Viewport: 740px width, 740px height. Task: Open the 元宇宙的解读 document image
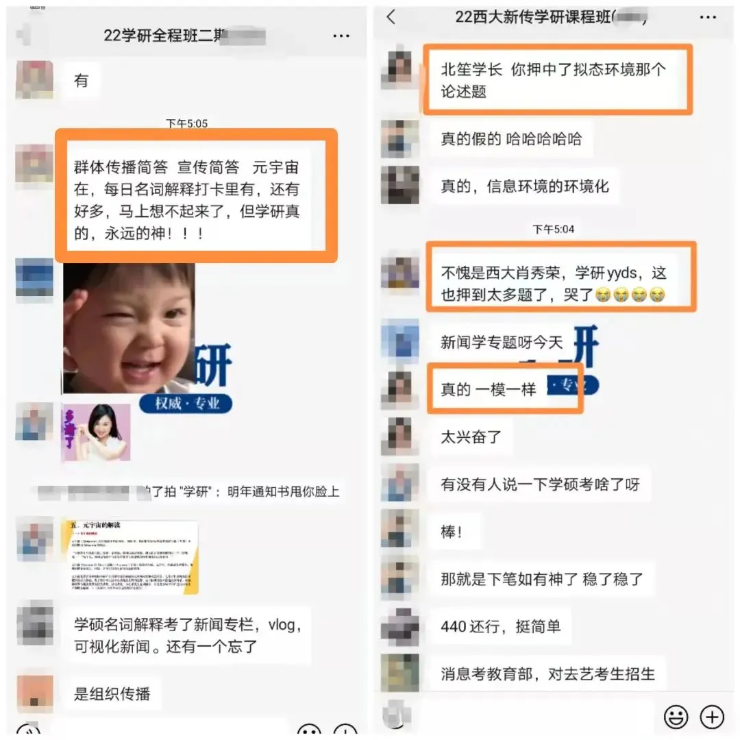pyautogui.click(x=129, y=556)
